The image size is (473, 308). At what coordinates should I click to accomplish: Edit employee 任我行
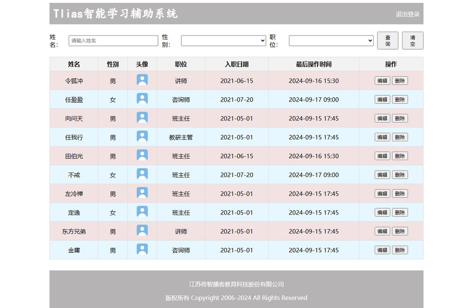tap(382, 137)
